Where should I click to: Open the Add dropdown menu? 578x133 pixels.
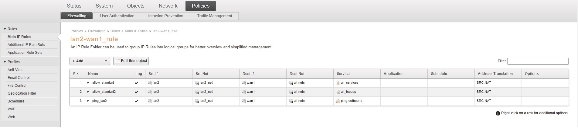point(90,61)
